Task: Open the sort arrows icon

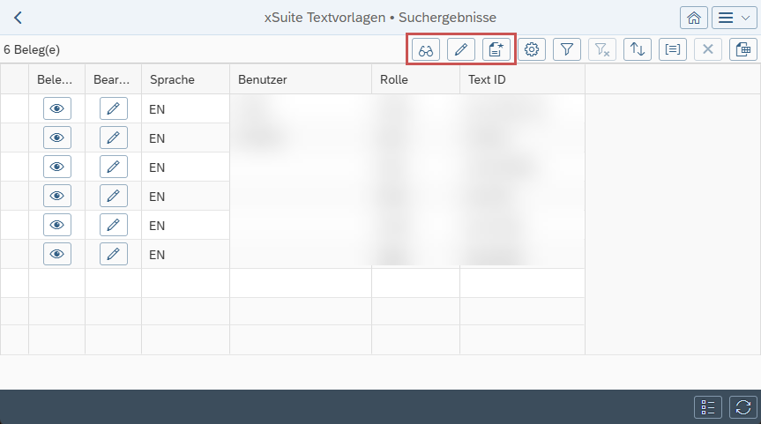Action: pos(638,49)
